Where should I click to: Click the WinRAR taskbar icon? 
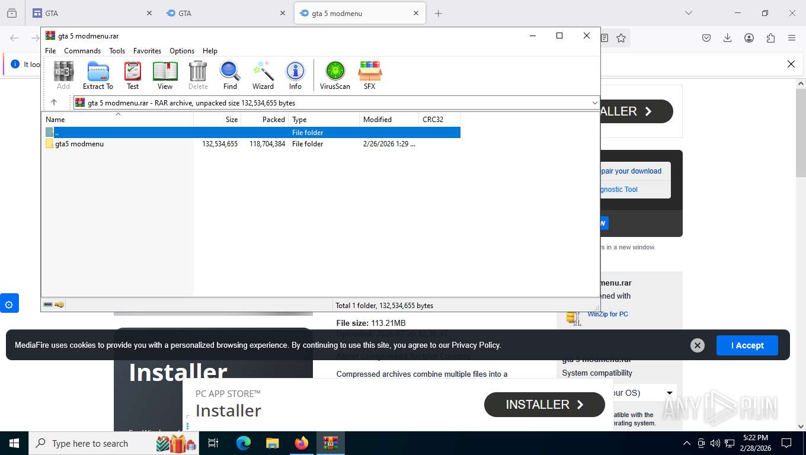click(x=331, y=443)
